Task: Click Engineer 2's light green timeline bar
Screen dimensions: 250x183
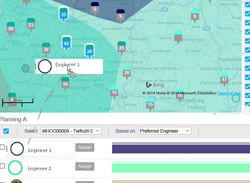Action: pos(181,167)
